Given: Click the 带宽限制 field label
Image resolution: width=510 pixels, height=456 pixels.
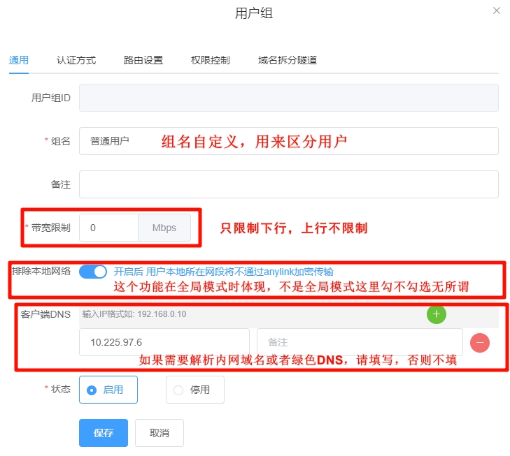Looking at the screenshot, I should tap(51, 228).
